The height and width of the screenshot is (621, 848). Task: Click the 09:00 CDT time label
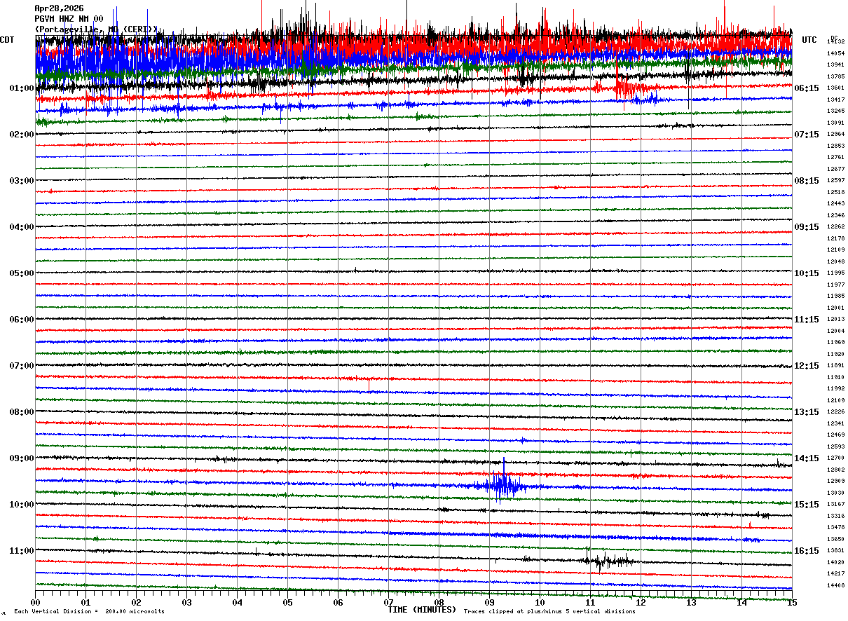22,458
